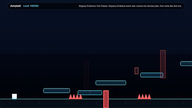
Task: Click the moving platform with vertical arrows
Action: (90, 93)
